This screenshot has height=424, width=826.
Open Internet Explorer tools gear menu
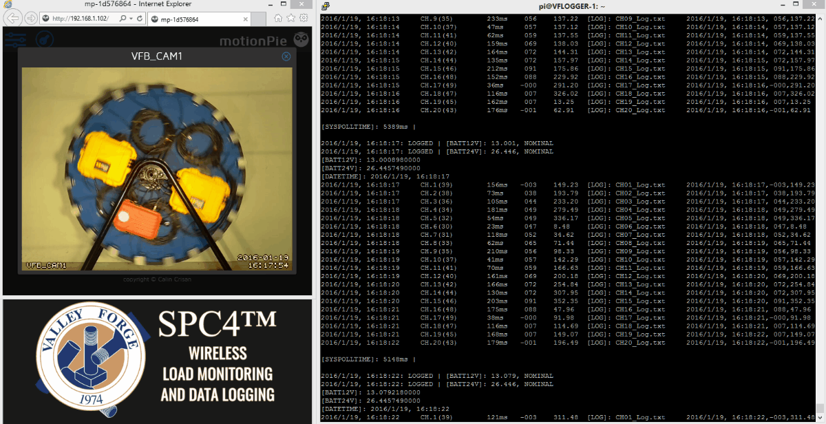302,19
